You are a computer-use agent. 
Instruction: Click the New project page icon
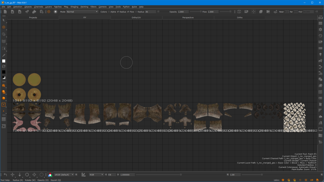coord(5,12)
